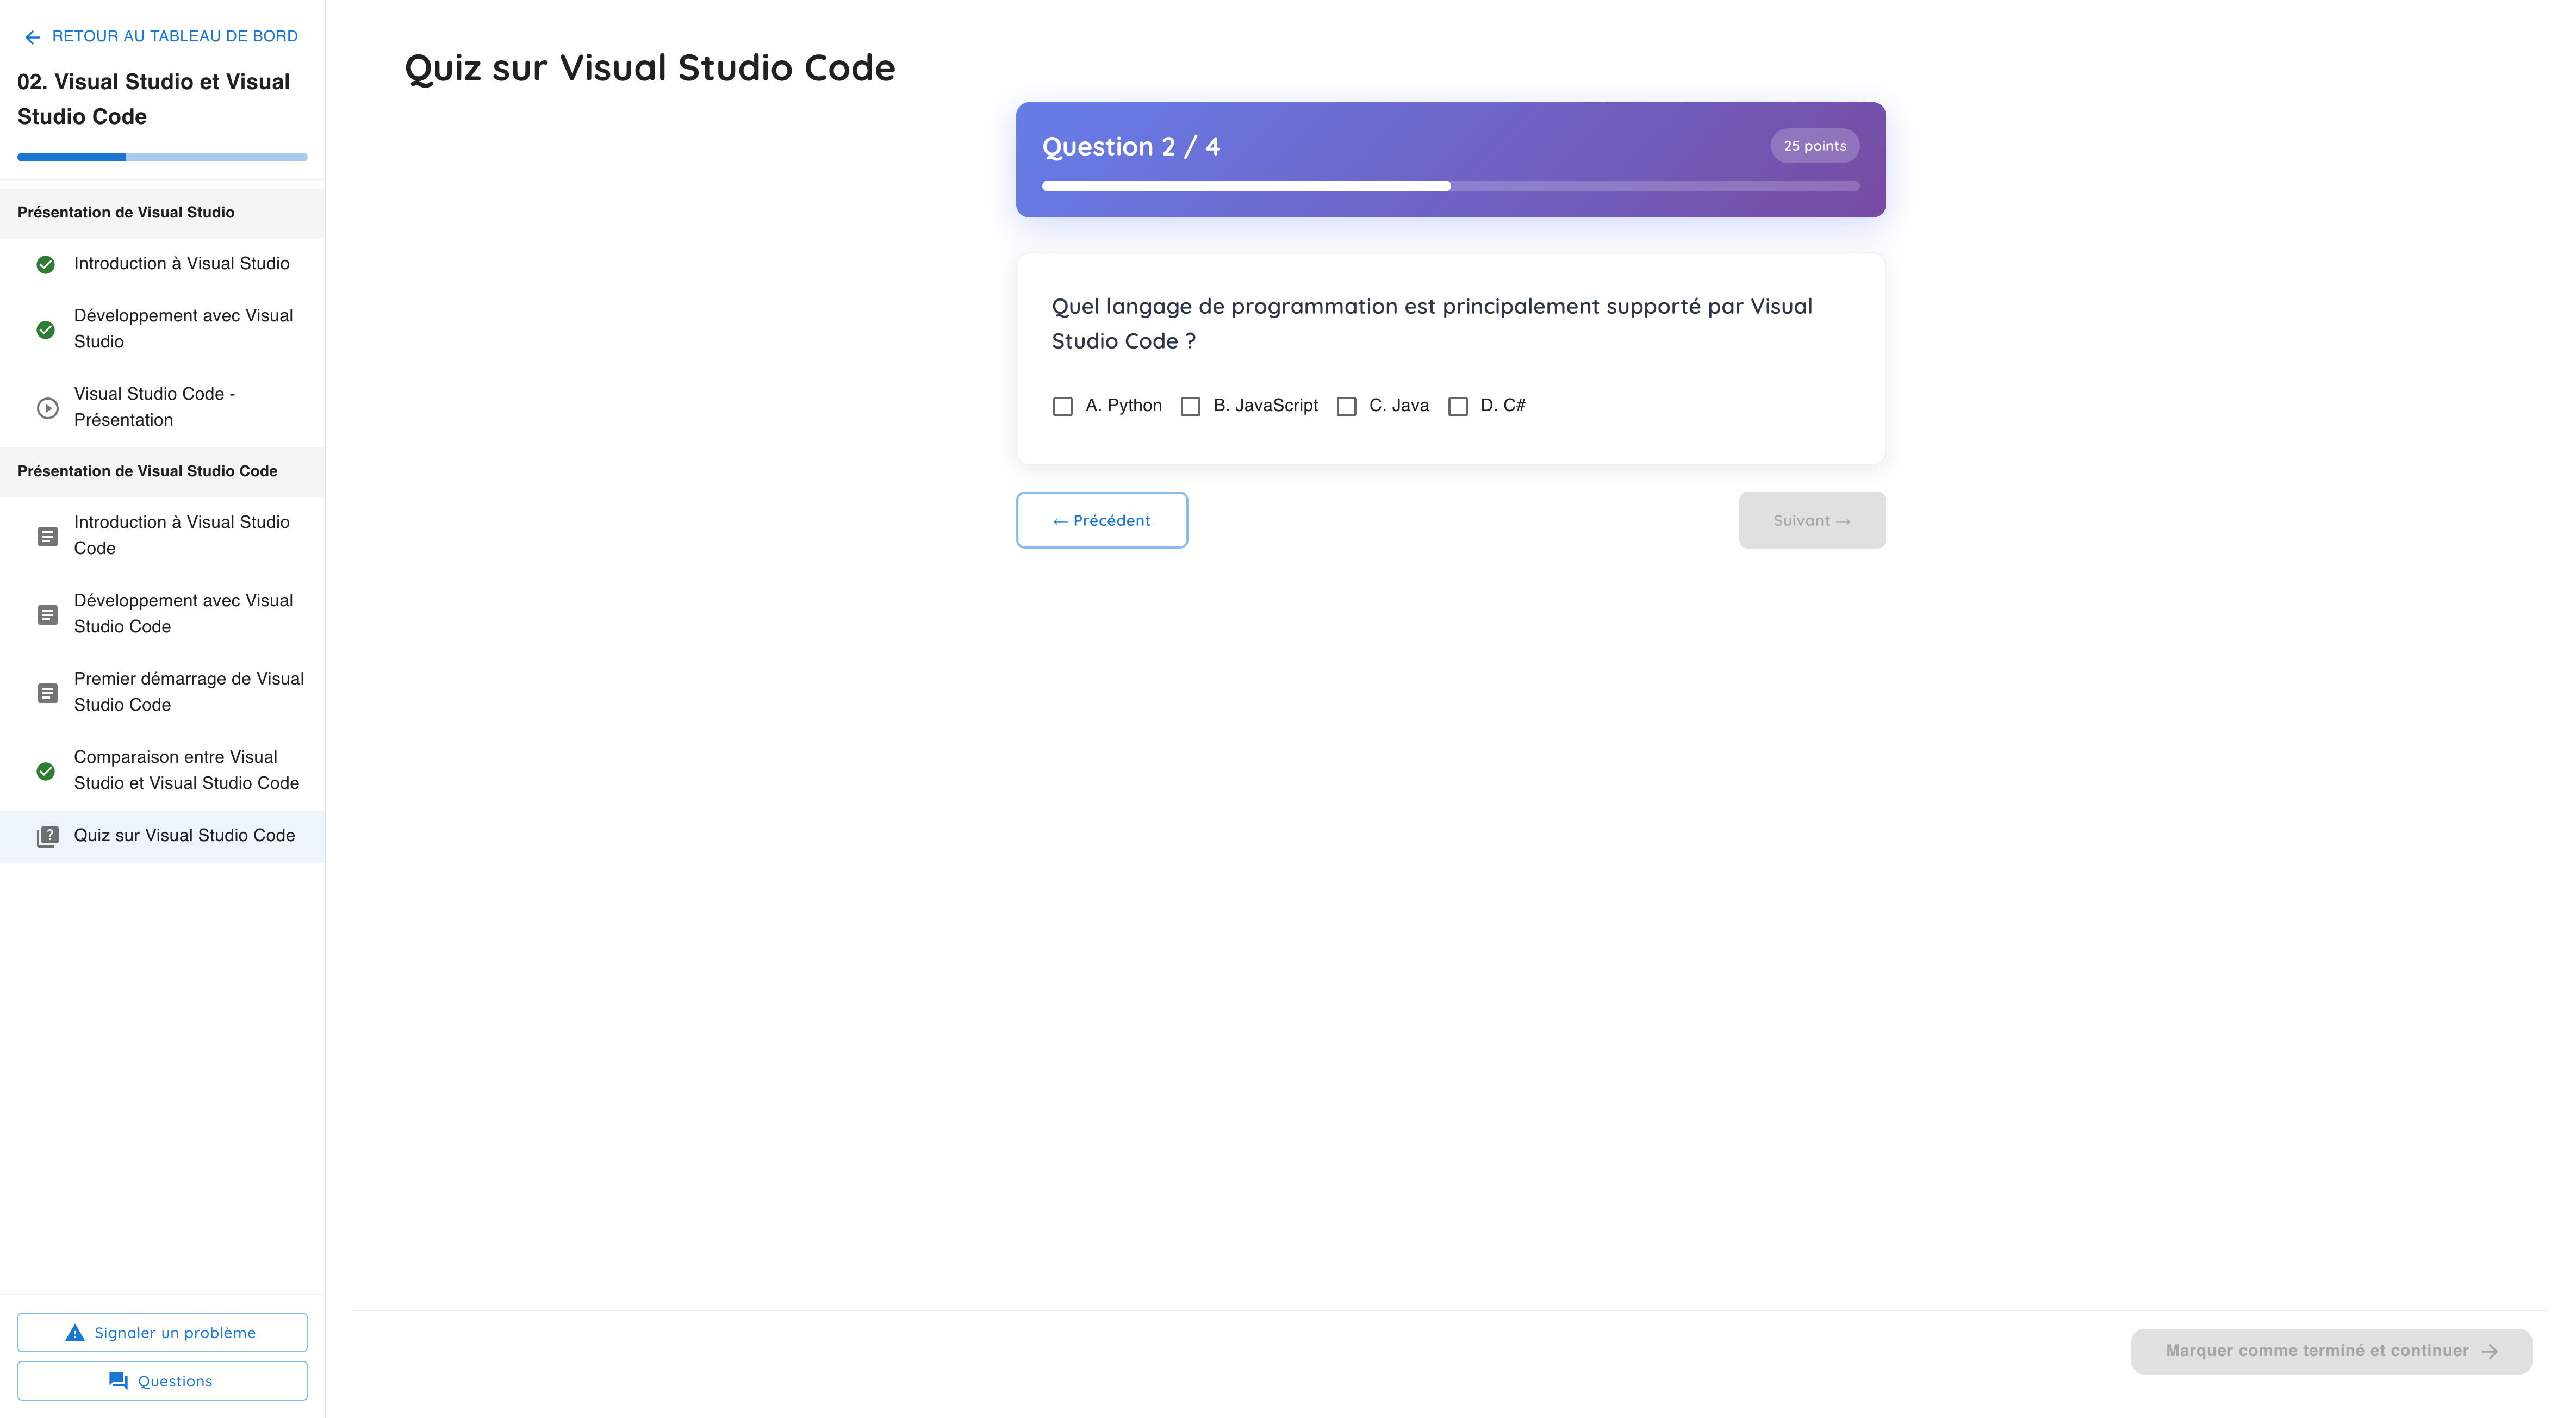Click RETOUR AU TABLEAU DE BORD link

tap(174, 36)
